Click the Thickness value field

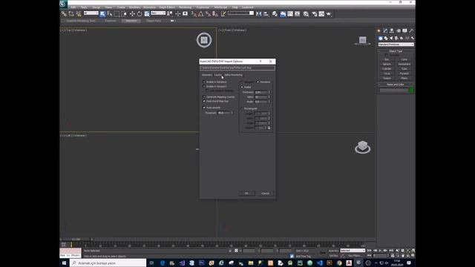click(261, 92)
